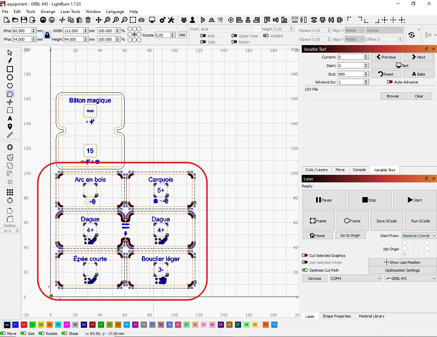This screenshot has width=437, height=337.
Task: Choose the Create Text tool
Action: coord(10,118)
